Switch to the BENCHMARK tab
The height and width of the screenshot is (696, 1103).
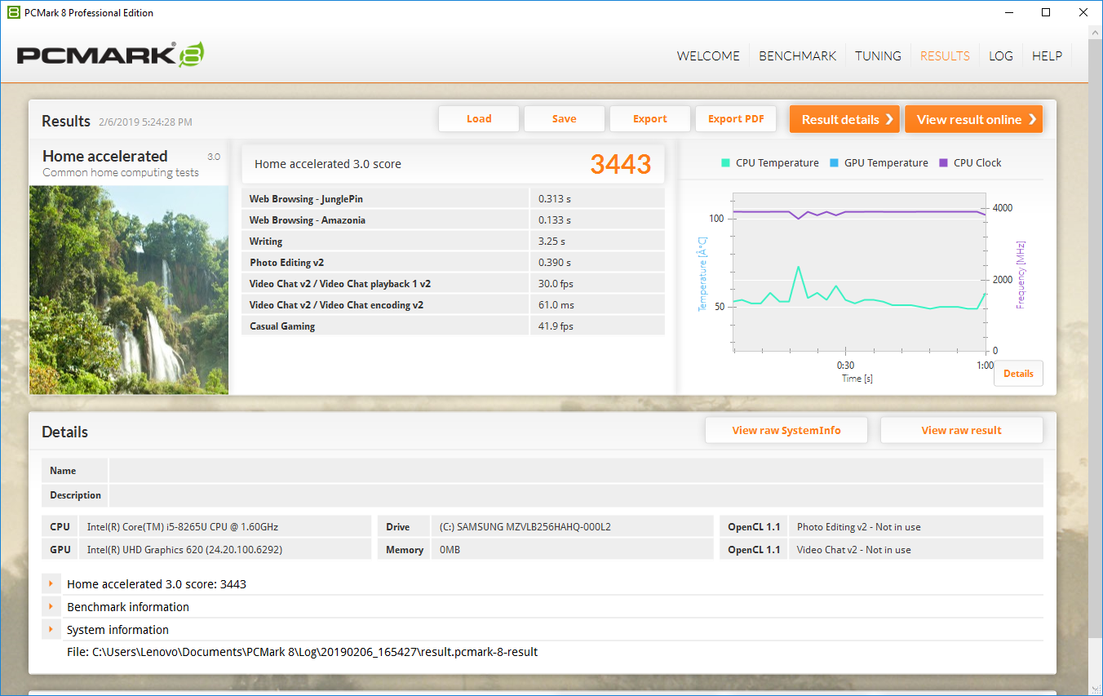coord(797,56)
